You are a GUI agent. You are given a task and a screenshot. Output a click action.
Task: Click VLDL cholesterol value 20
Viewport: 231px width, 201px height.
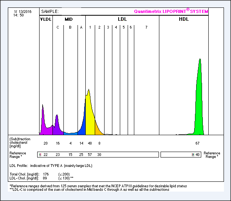point(45,143)
